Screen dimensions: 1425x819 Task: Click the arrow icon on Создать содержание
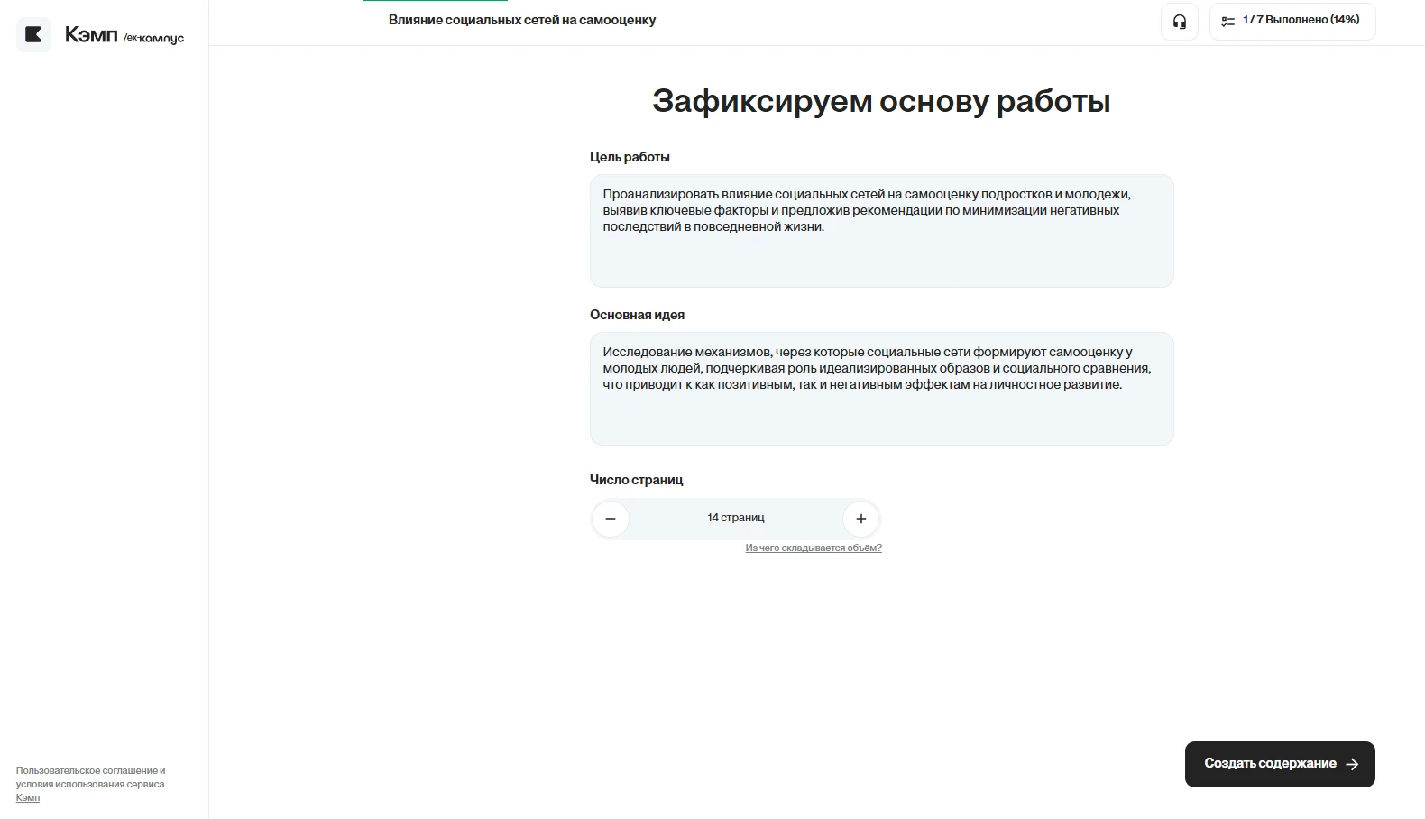1351,764
